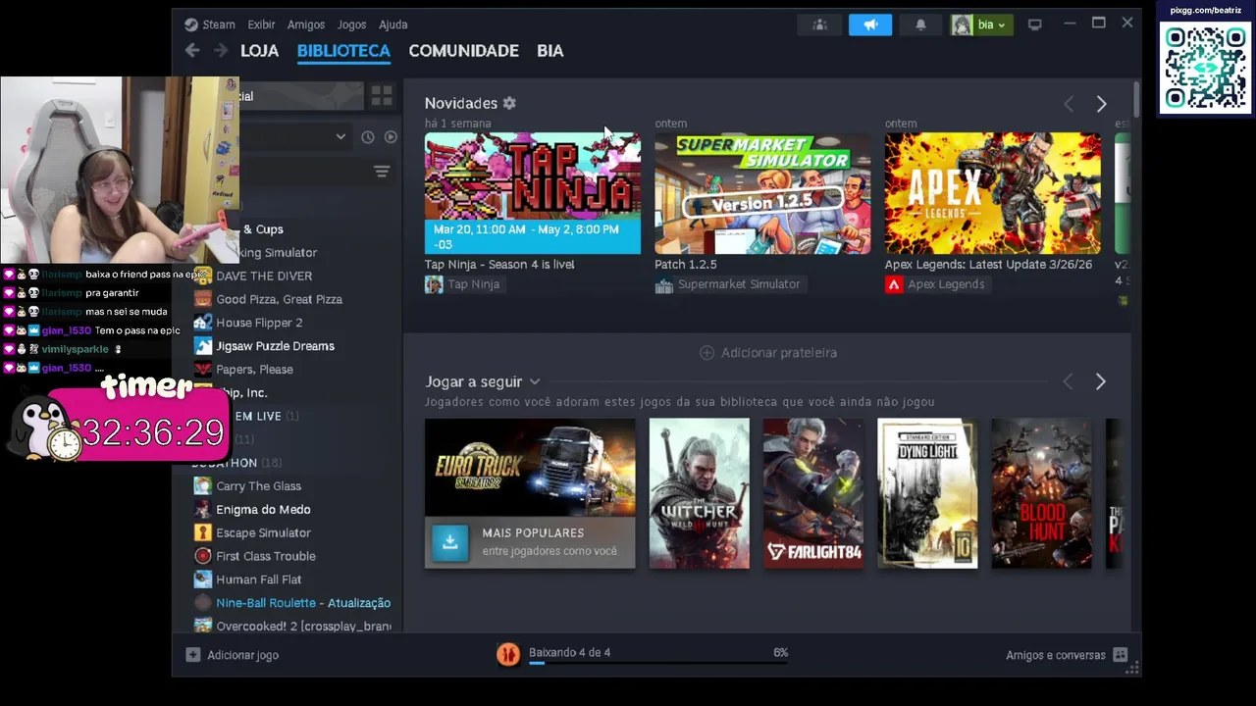Open the library advanced filters icon
The image size is (1256, 706).
382,172
